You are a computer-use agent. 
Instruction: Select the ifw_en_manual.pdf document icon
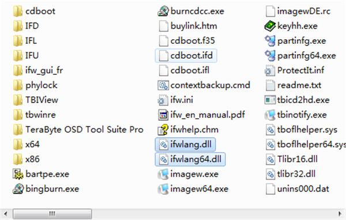[x=163, y=115]
